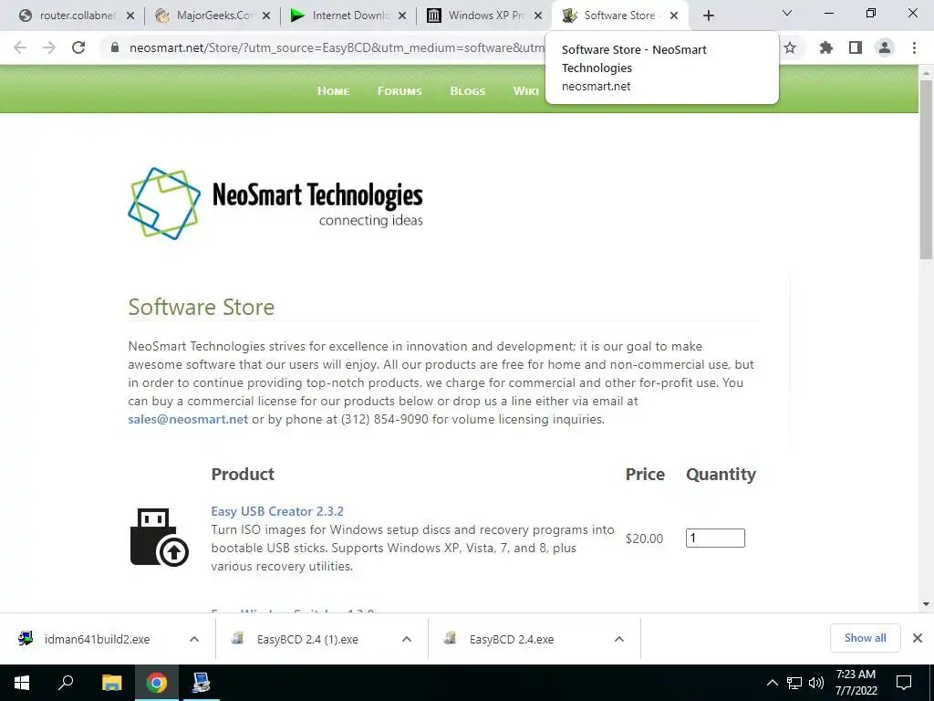Expand options for EasyBCD 2.4.exe download
The height and width of the screenshot is (701, 934).
(x=619, y=639)
